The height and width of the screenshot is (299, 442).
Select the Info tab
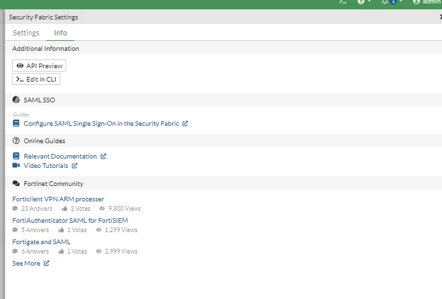click(x=60, y=33)
